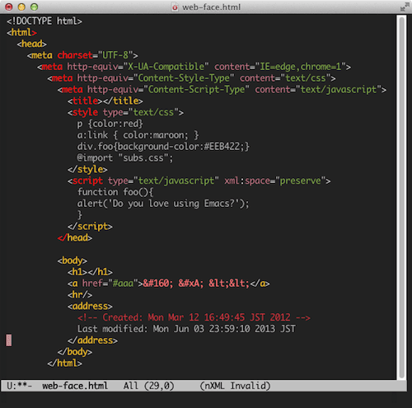Click the web-face.html buffer name in mode line
This screenshot has width=412, height=408.
[75, 386]
